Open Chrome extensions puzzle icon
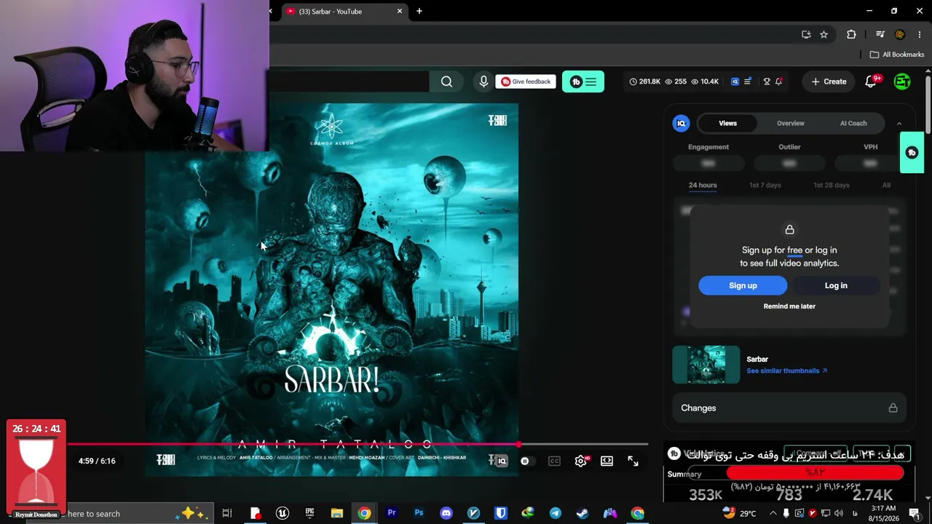Screen dimensions: 932x524 point(851,34)
